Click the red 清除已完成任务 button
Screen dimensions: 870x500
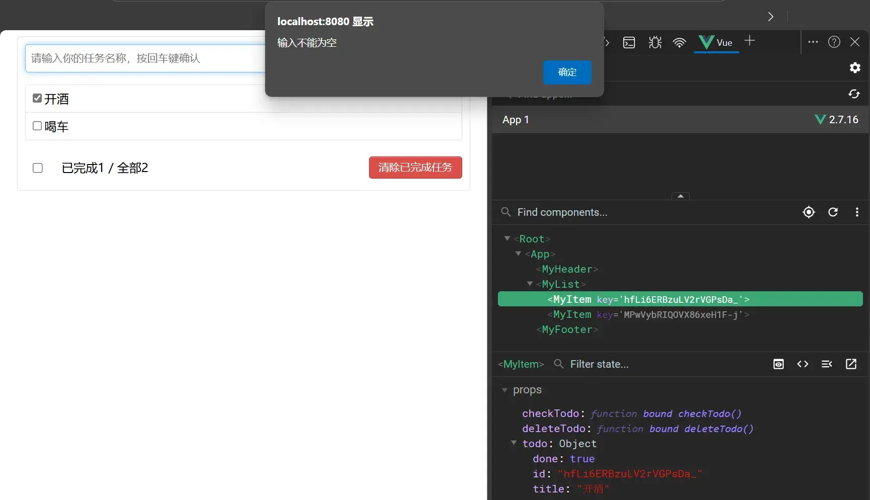415,168
